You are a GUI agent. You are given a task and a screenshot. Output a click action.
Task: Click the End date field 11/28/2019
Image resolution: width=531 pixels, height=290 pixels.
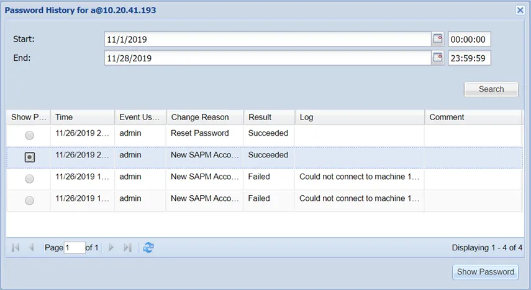click(268, 58)
